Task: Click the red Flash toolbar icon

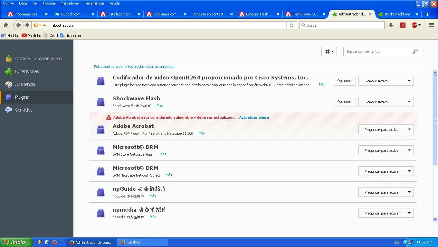Action: click(x=403, y=25)
